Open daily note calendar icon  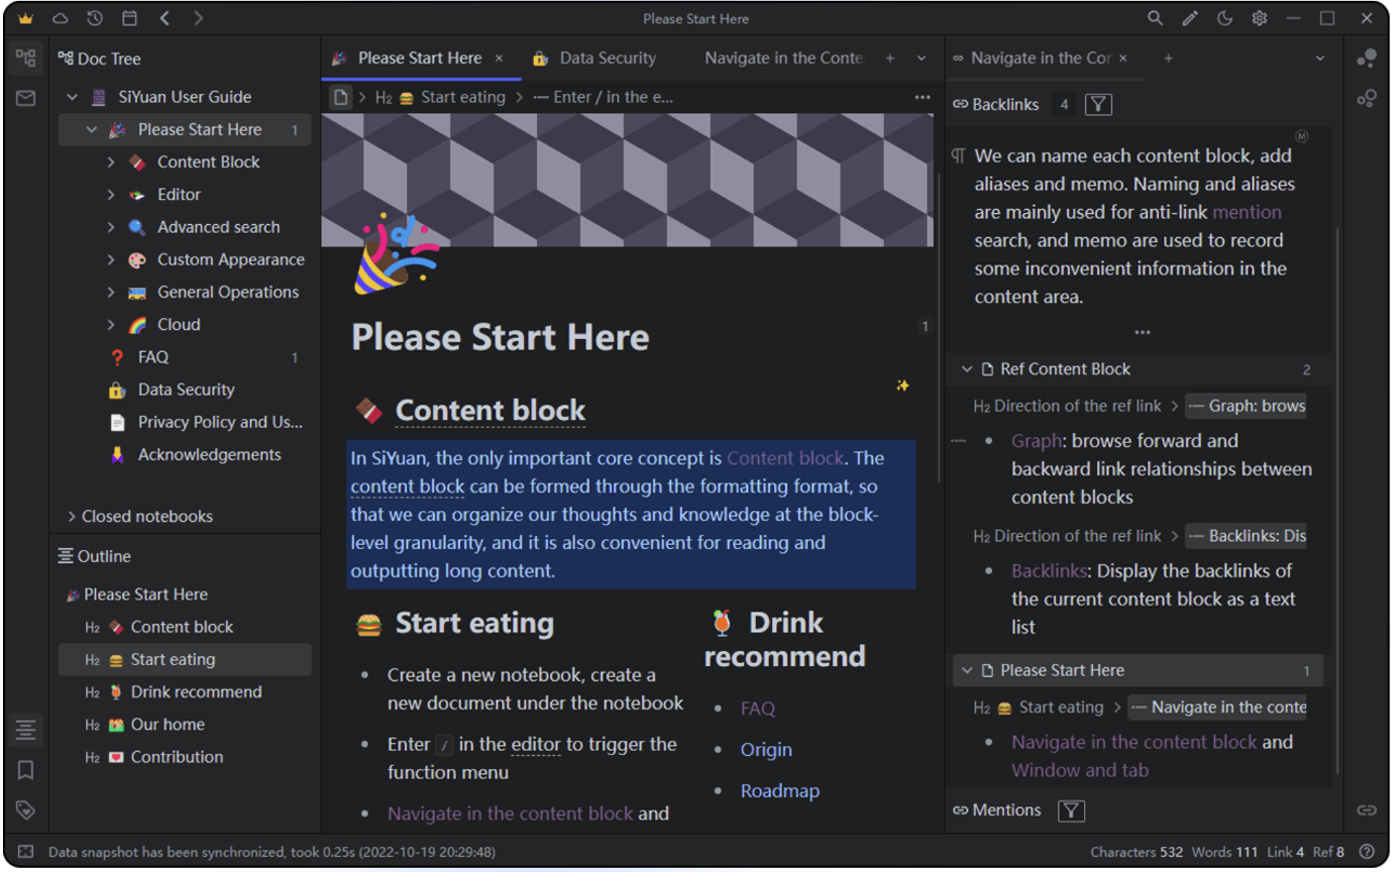(129, 18)
